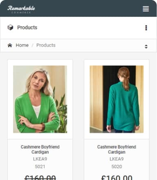Open the teal cardigan back-view thumbnail
Image resolution: width=157 pixels, height=180 pixels.
[x=117, y=99]
